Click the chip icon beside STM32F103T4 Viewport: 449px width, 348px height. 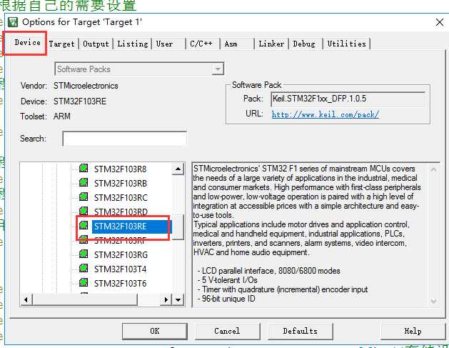point(84,269)
